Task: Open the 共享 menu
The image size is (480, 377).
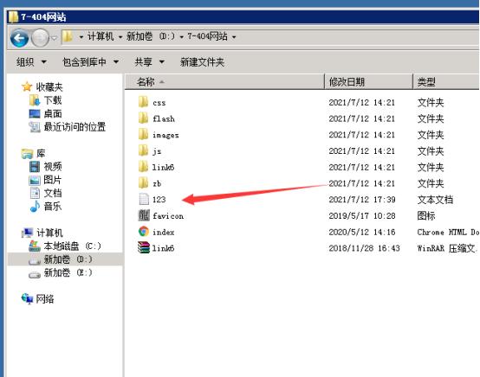Action: click(x=149, y=62)
